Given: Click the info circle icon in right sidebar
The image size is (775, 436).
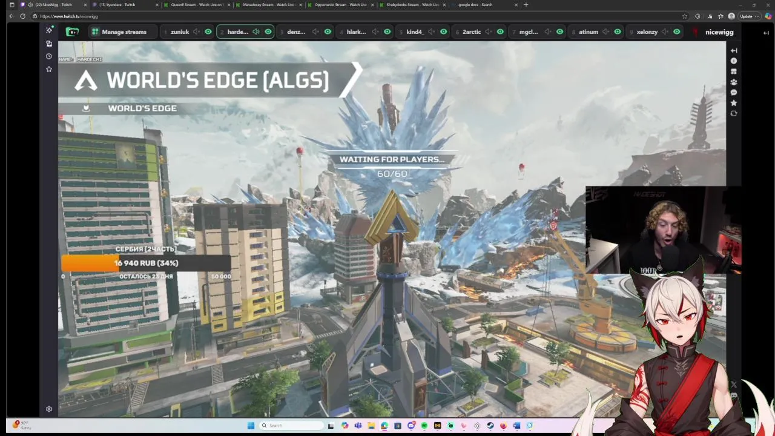Looking at the screenshot, I should (734, 61).
